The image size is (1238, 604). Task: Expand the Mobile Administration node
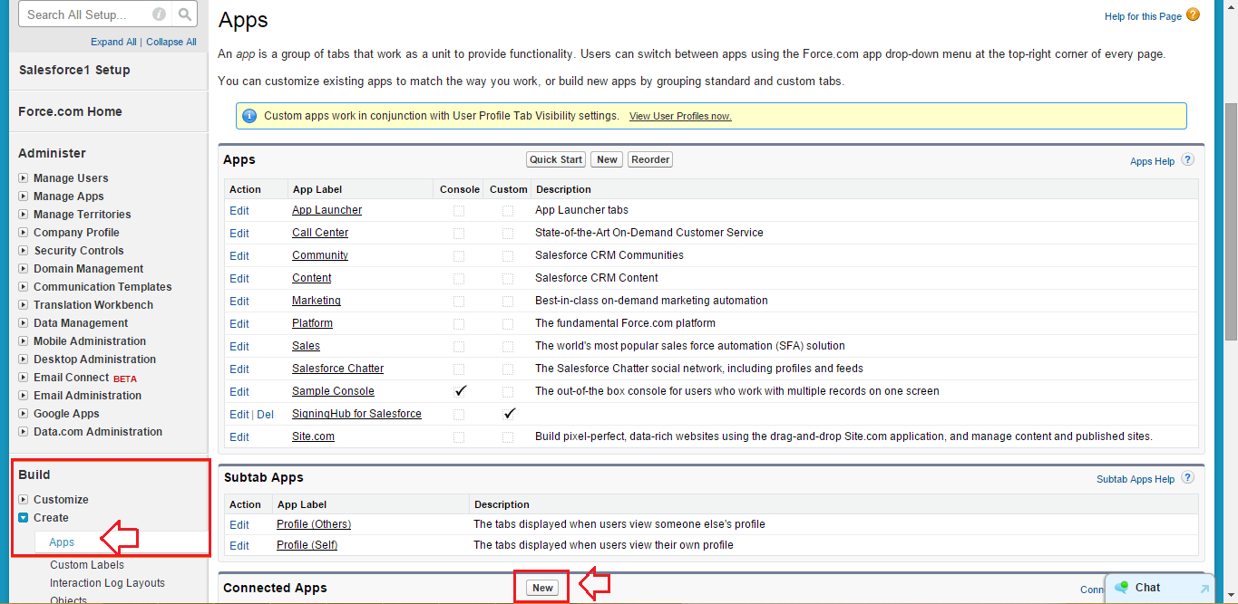pos(24,341)
